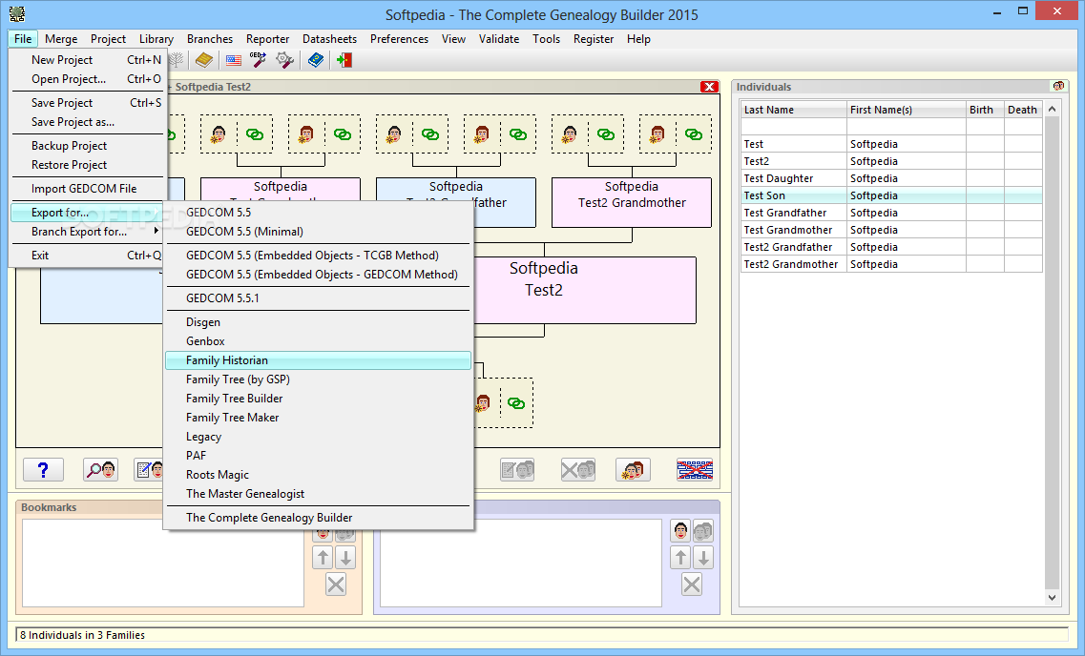Click the remove X button in Bookmarks panel
Screen dimensions: 1085x656
coord(336,584)
